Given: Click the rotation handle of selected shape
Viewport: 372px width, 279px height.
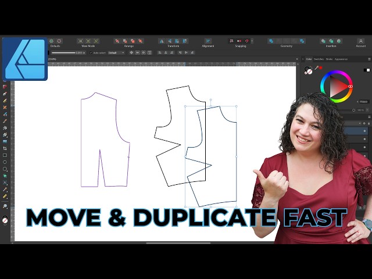Looking at the screenshot, I should pos(210,100).
